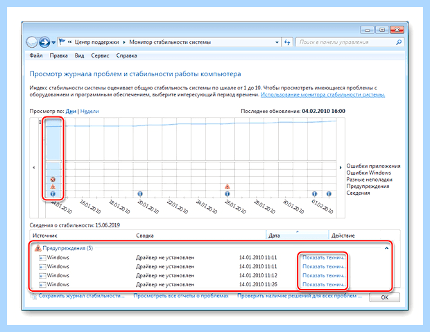Click info icon near 20.01.2010
Screen dimensions: 430x332
pos(140,194)
